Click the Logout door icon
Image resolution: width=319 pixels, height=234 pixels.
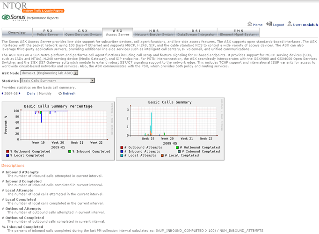click(269, 24)
